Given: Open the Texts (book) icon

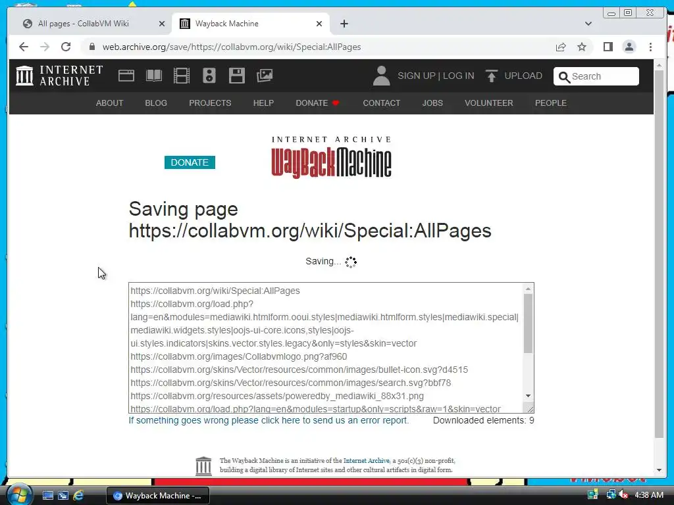Looking at the screenshot, I should (154, 76).
